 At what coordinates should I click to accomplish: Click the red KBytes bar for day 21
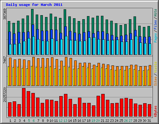(103, 105)
